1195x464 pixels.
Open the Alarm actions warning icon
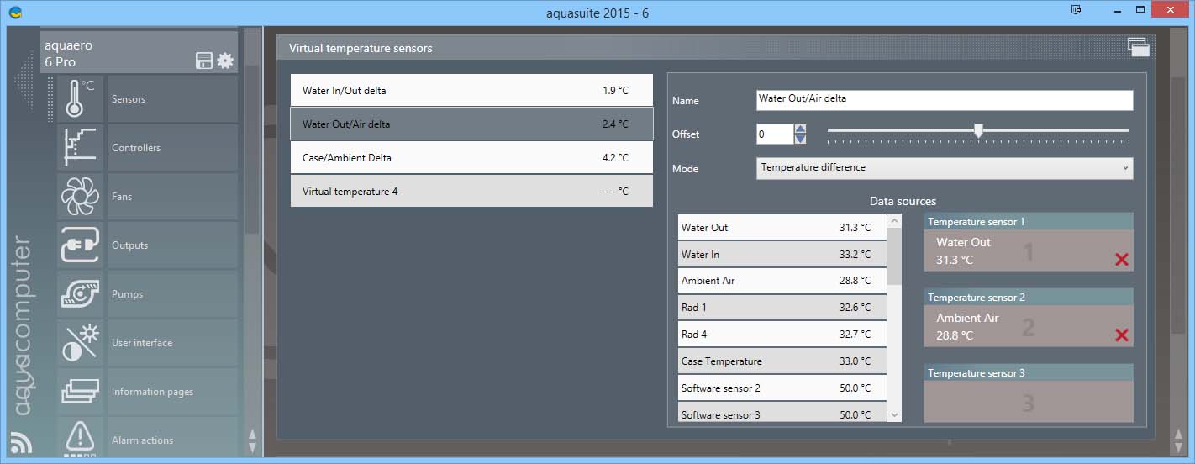(81, 438)
